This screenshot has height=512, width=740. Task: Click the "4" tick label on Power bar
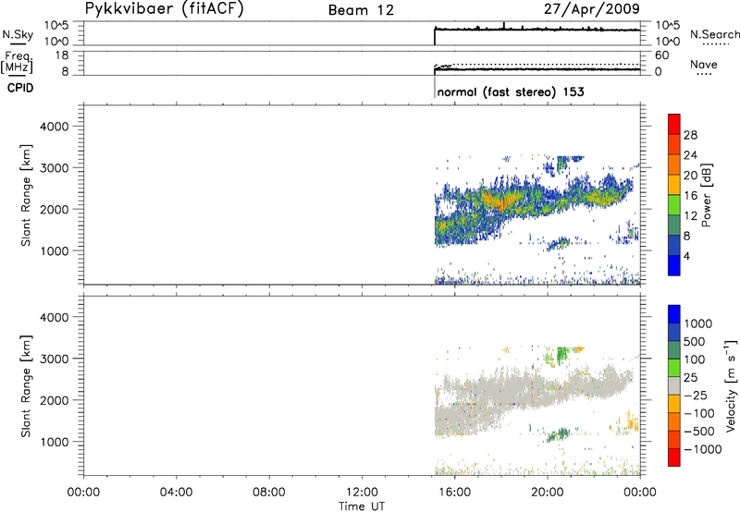(686, 256)
